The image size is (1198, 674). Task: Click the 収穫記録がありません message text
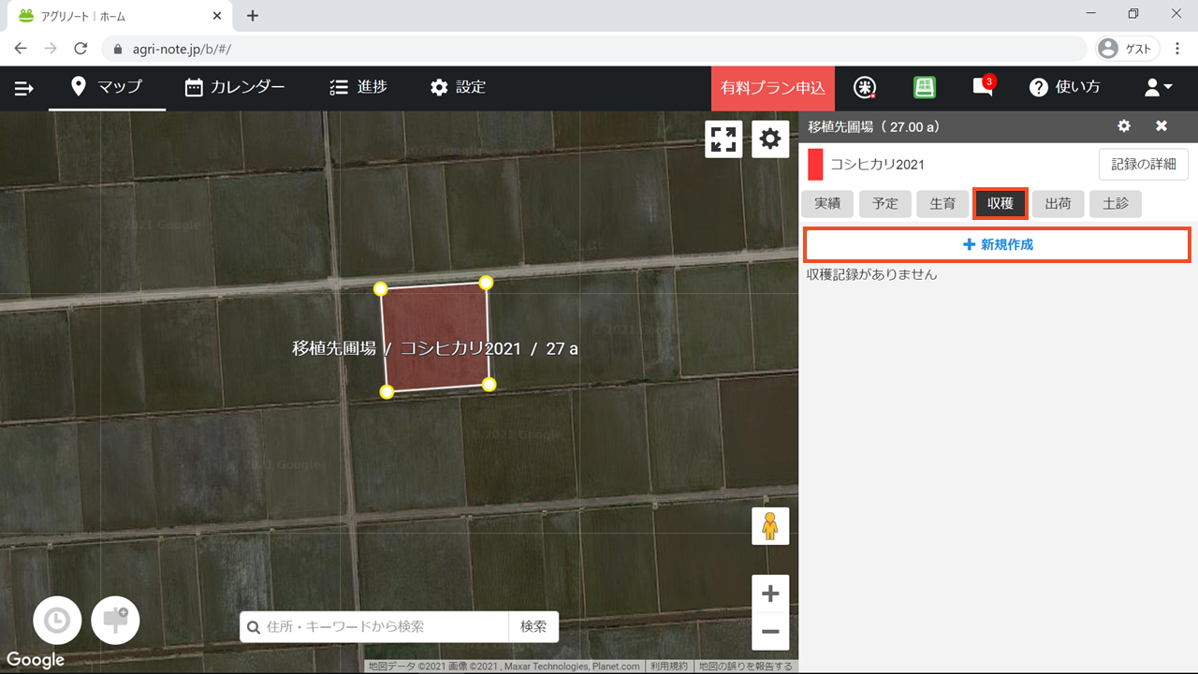pyautogui.click(x=871, y=274)
